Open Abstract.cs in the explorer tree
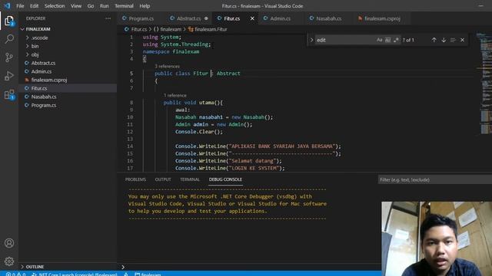492x276 pixels. (43, 63)
